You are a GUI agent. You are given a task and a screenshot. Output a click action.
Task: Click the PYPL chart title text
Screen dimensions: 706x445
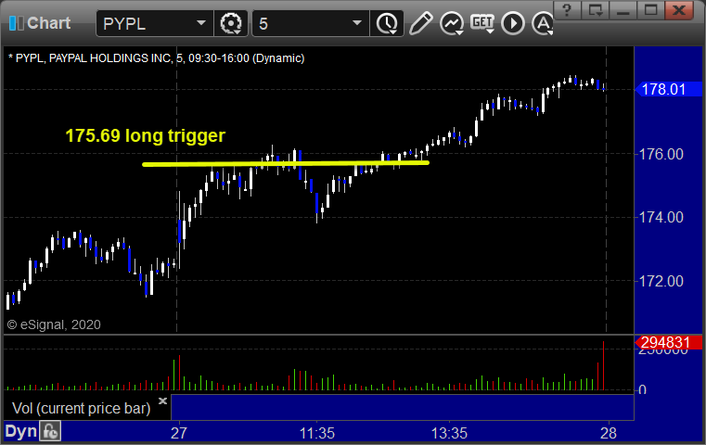[156, 58]
